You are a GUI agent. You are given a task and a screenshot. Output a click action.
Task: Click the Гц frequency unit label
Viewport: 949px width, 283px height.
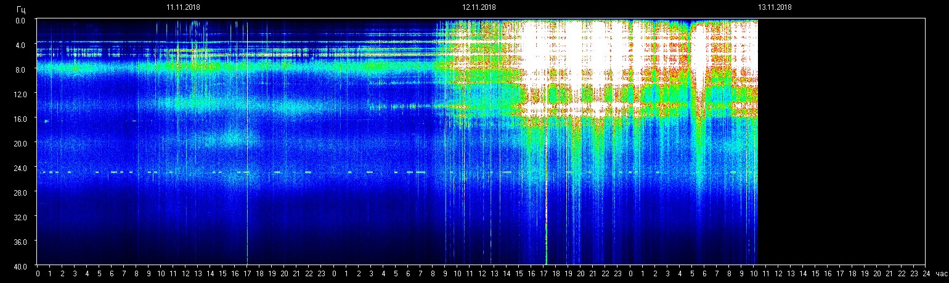pyautogui.click(x=21, y=9)
